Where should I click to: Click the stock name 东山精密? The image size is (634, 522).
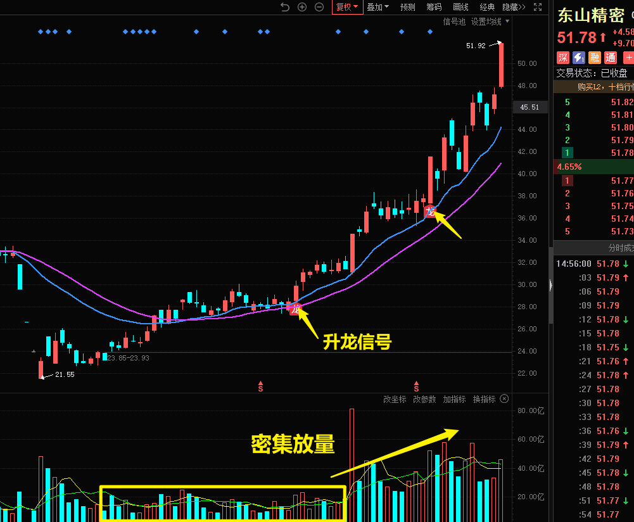tap(591, 15)
